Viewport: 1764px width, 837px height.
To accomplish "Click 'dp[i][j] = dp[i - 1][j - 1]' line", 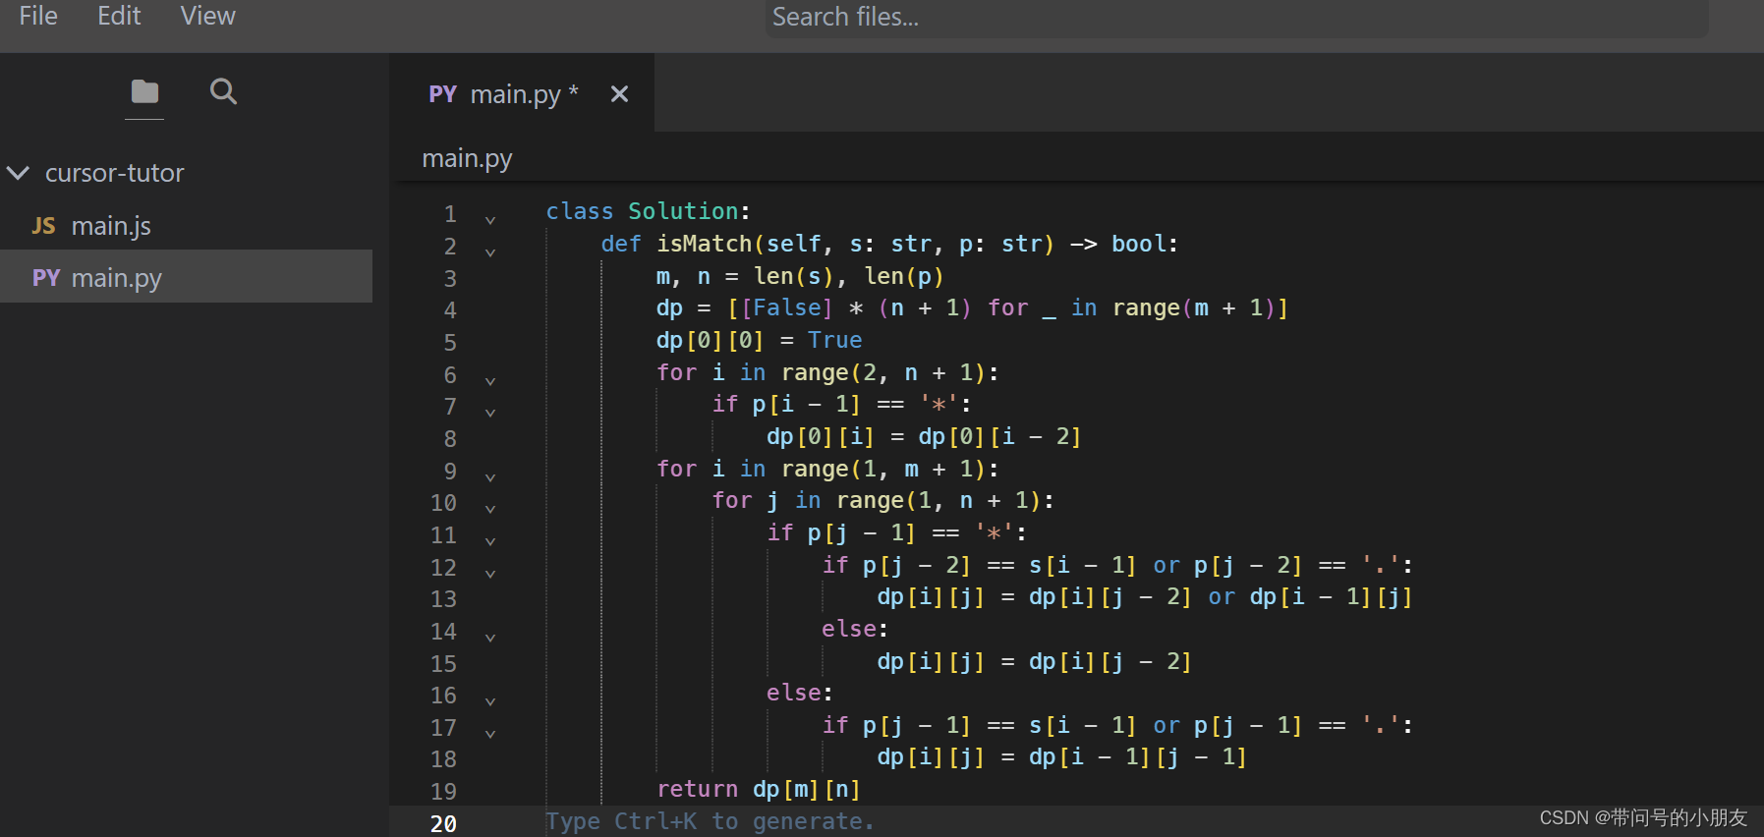I will click(x=1061, y=756).
